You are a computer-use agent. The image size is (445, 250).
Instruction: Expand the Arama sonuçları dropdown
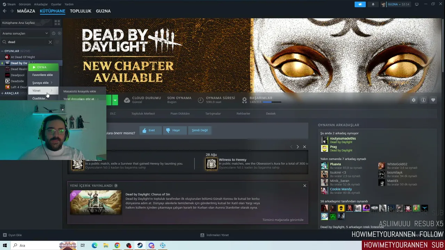tap(25, 33)
